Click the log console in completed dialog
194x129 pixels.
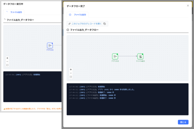(128, 99)
